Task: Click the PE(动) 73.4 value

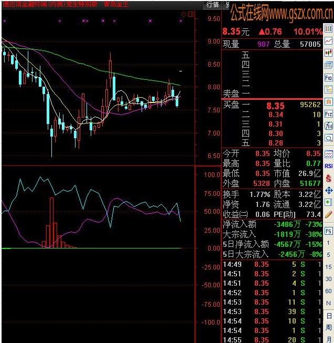Action: [314, 214]
